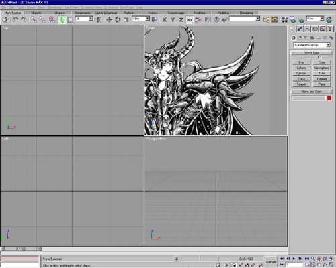Image resolution: width=336 pixels, height=268 pixels.
Task: Open the Track View icon
Action: point(266,20)
